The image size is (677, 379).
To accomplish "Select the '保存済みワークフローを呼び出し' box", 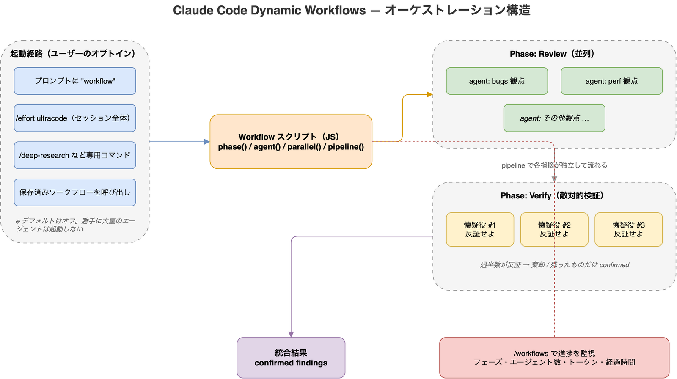I will (x=75, y=192).
